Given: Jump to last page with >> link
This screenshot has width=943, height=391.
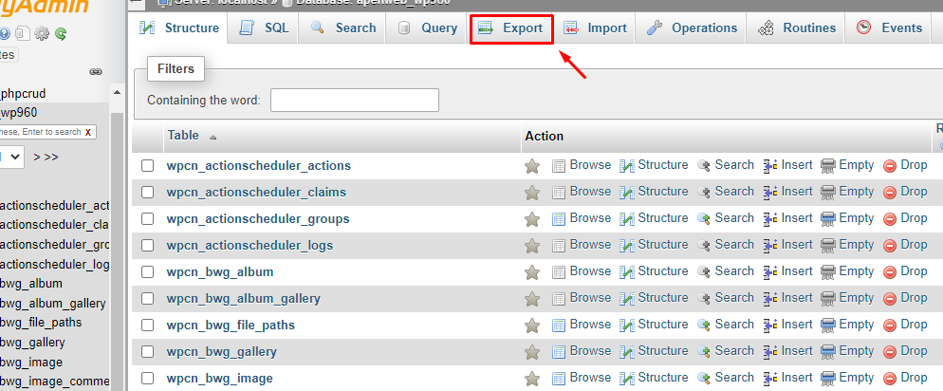Looking at the screenshot, I should pyautogui.click(x=52, y=157).
